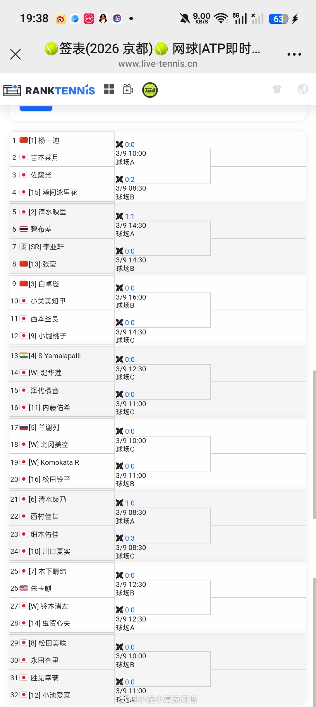Viewport: 316px width, 707px height.
Task: Click the crossed-swords icon beside the 0:2 score
Action: (x=120, y=179)
